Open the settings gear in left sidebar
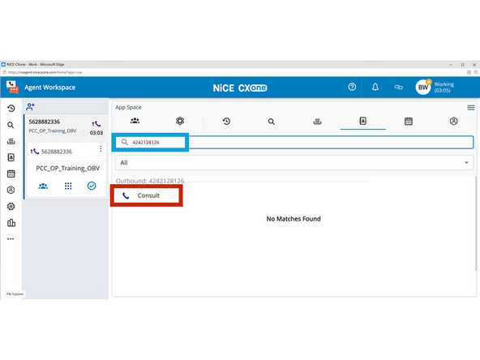 coord(11,206)
